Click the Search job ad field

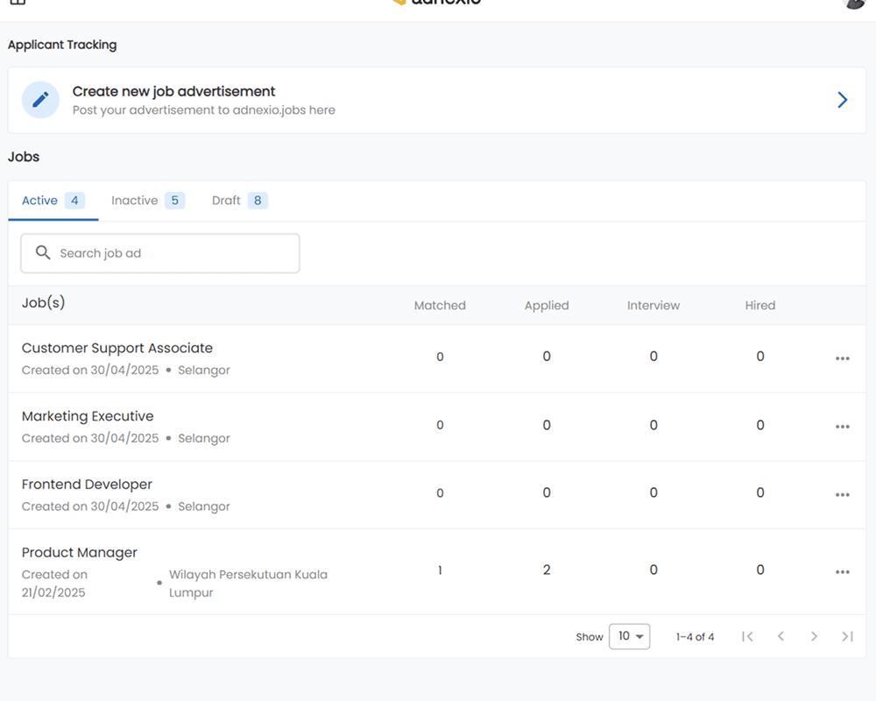click(171, 253)
